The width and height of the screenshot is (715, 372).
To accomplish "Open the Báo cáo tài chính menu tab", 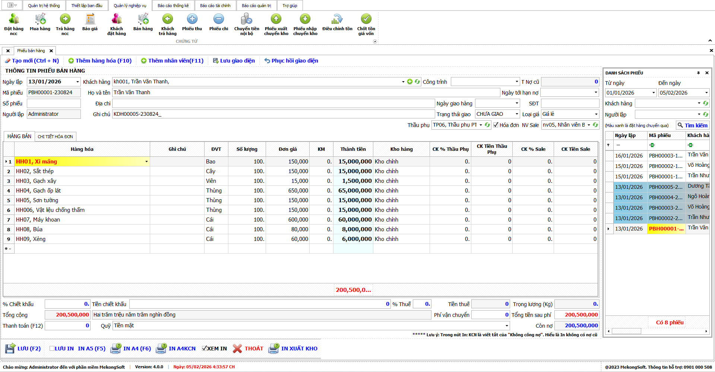I will [215, 6].
